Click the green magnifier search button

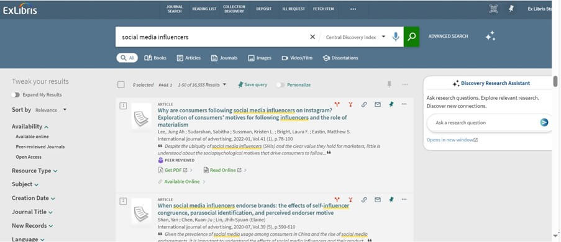411,37
